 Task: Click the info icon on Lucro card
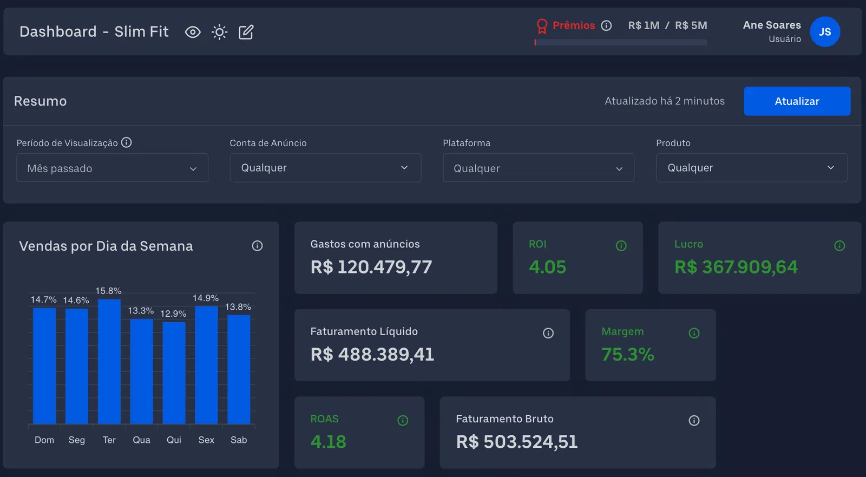[839, 246]
